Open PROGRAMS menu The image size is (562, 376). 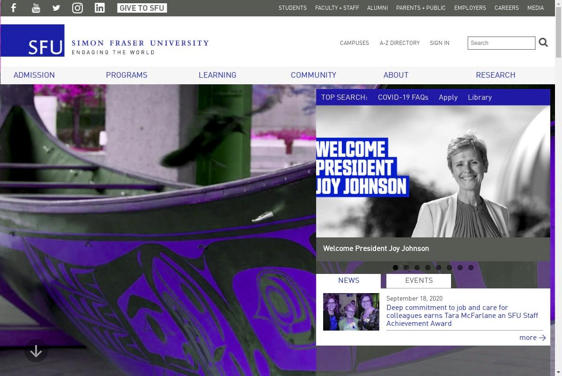126,75
